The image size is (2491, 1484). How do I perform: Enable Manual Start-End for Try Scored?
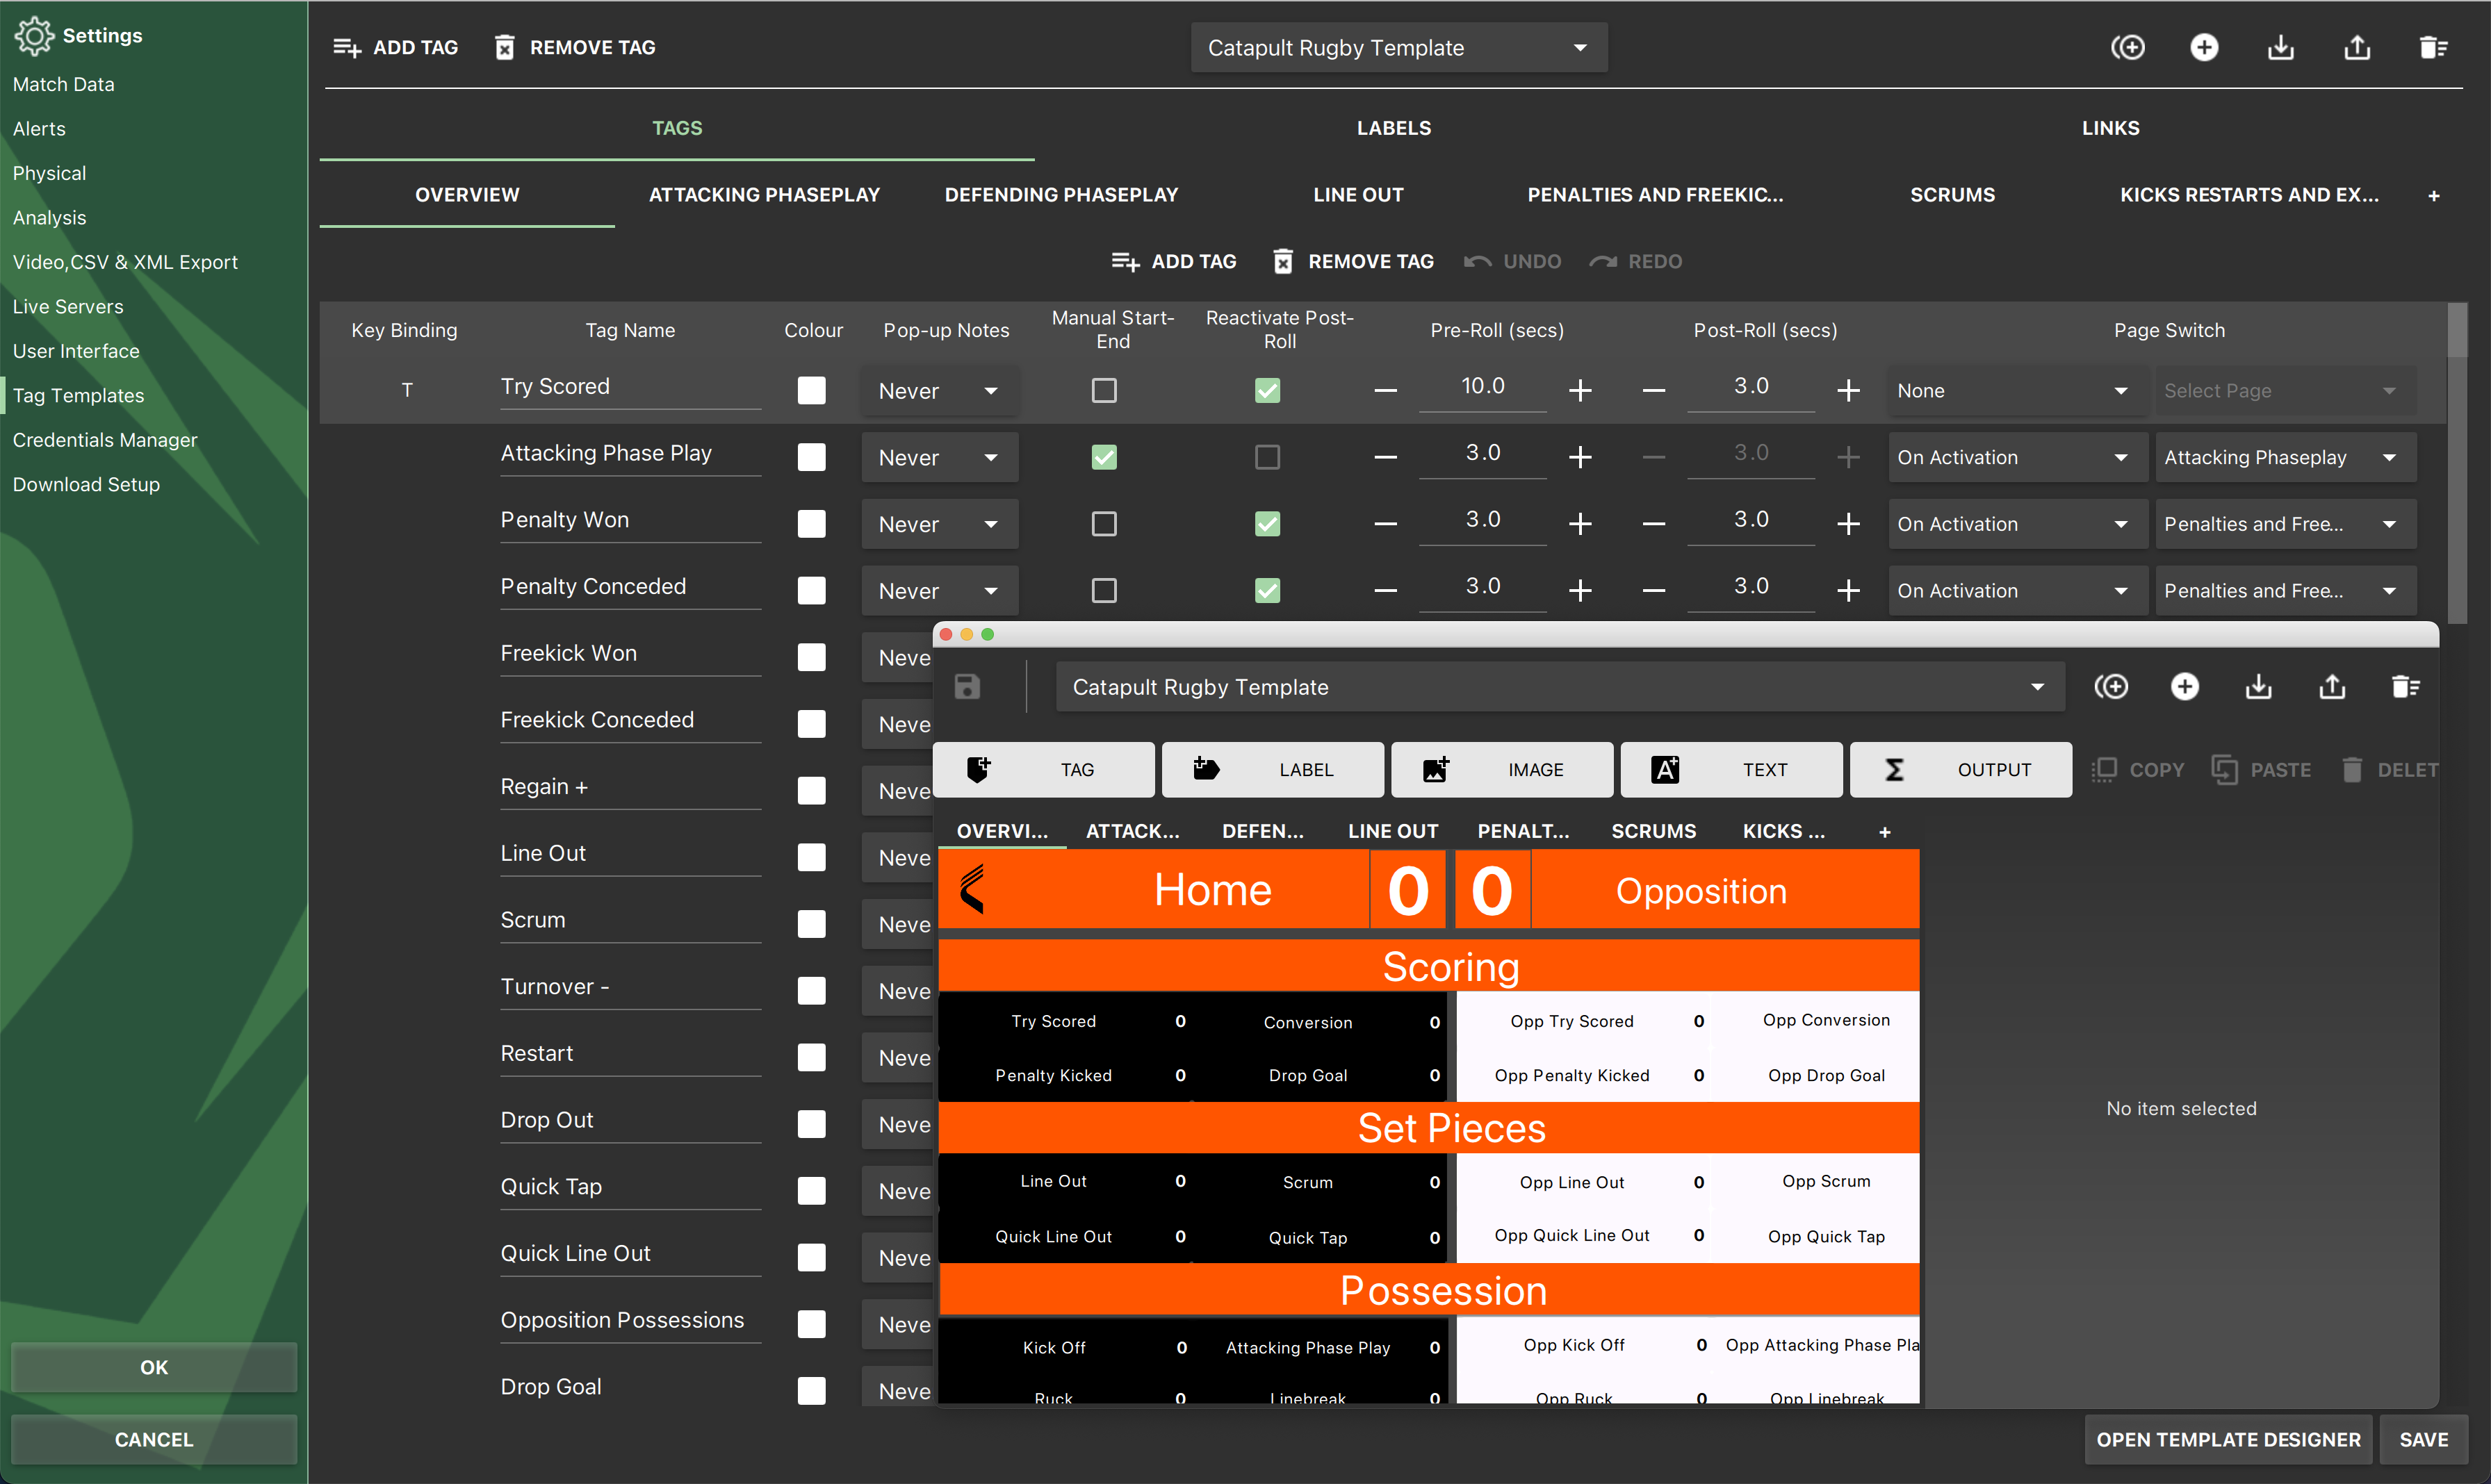[1104, 390]
